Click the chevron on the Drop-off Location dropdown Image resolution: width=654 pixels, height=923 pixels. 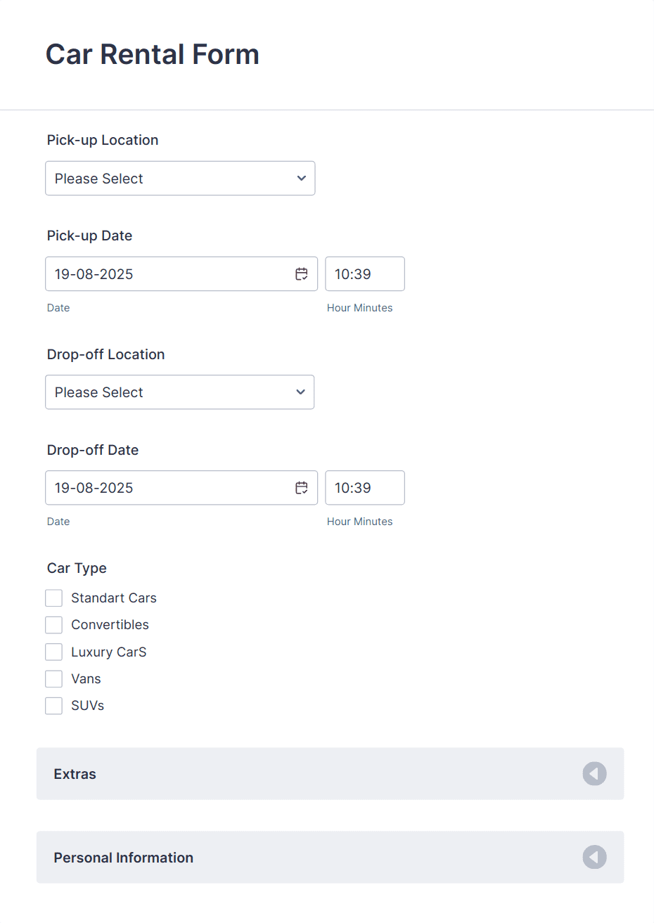point(300,392)
